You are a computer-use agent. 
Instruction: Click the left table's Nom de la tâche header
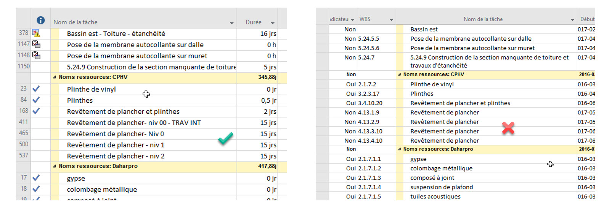[x=75, y=22]
